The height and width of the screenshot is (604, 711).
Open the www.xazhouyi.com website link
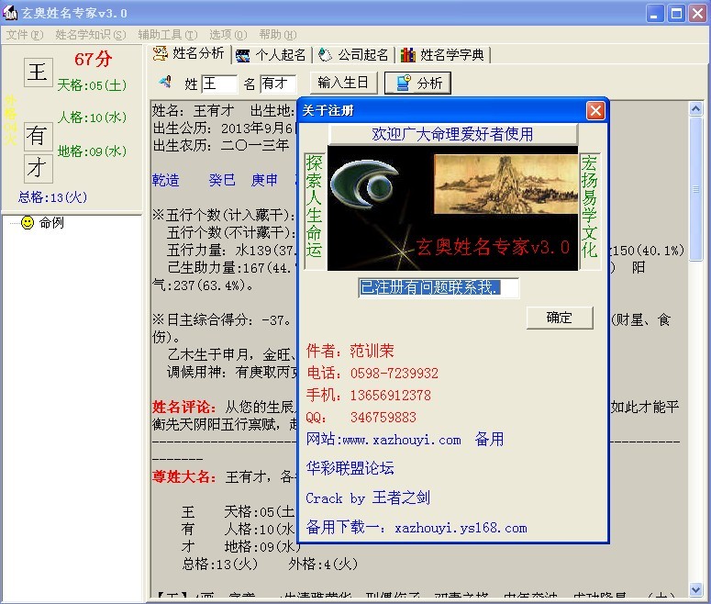[x=383, y=440]
